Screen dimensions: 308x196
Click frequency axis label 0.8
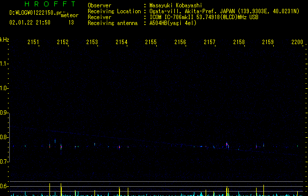[x=4, y=137]
